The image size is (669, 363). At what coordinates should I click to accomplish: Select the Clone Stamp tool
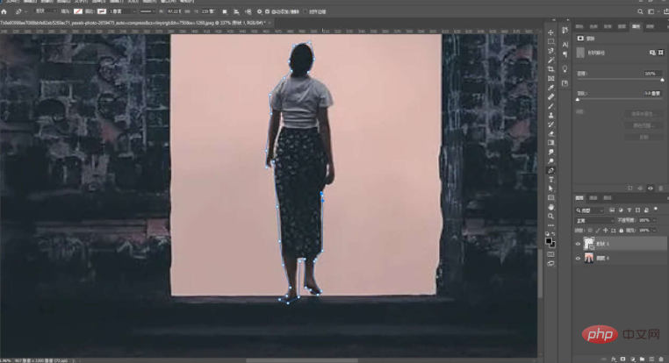(550, 116)
